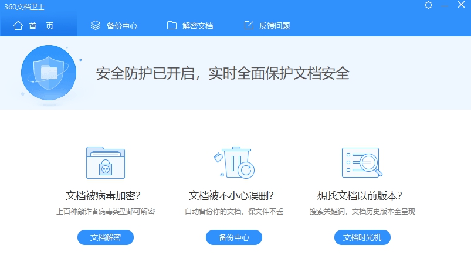Screen dimensions: 471x262
Task: Click the trash bin restore icon
Action: point(234,163)
